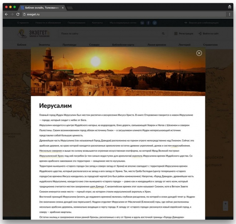Click the Jerusalem sunset header image
236x224 pixels.
(118, 71)
